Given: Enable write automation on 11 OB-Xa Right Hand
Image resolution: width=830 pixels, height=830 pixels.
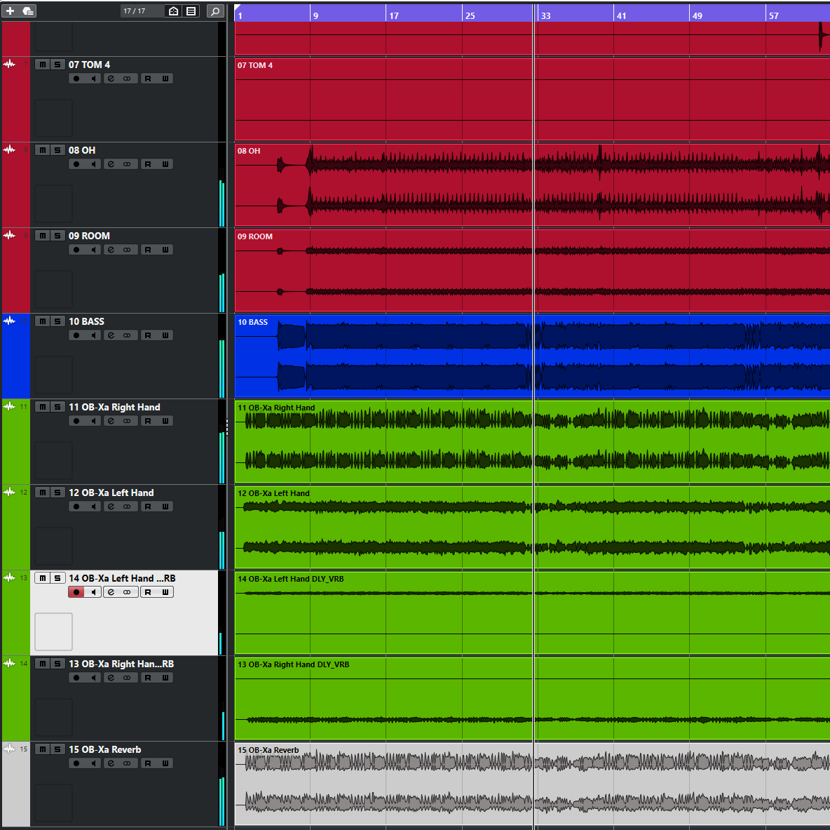Looking at the screenshot, I should [x=165, y=421].
